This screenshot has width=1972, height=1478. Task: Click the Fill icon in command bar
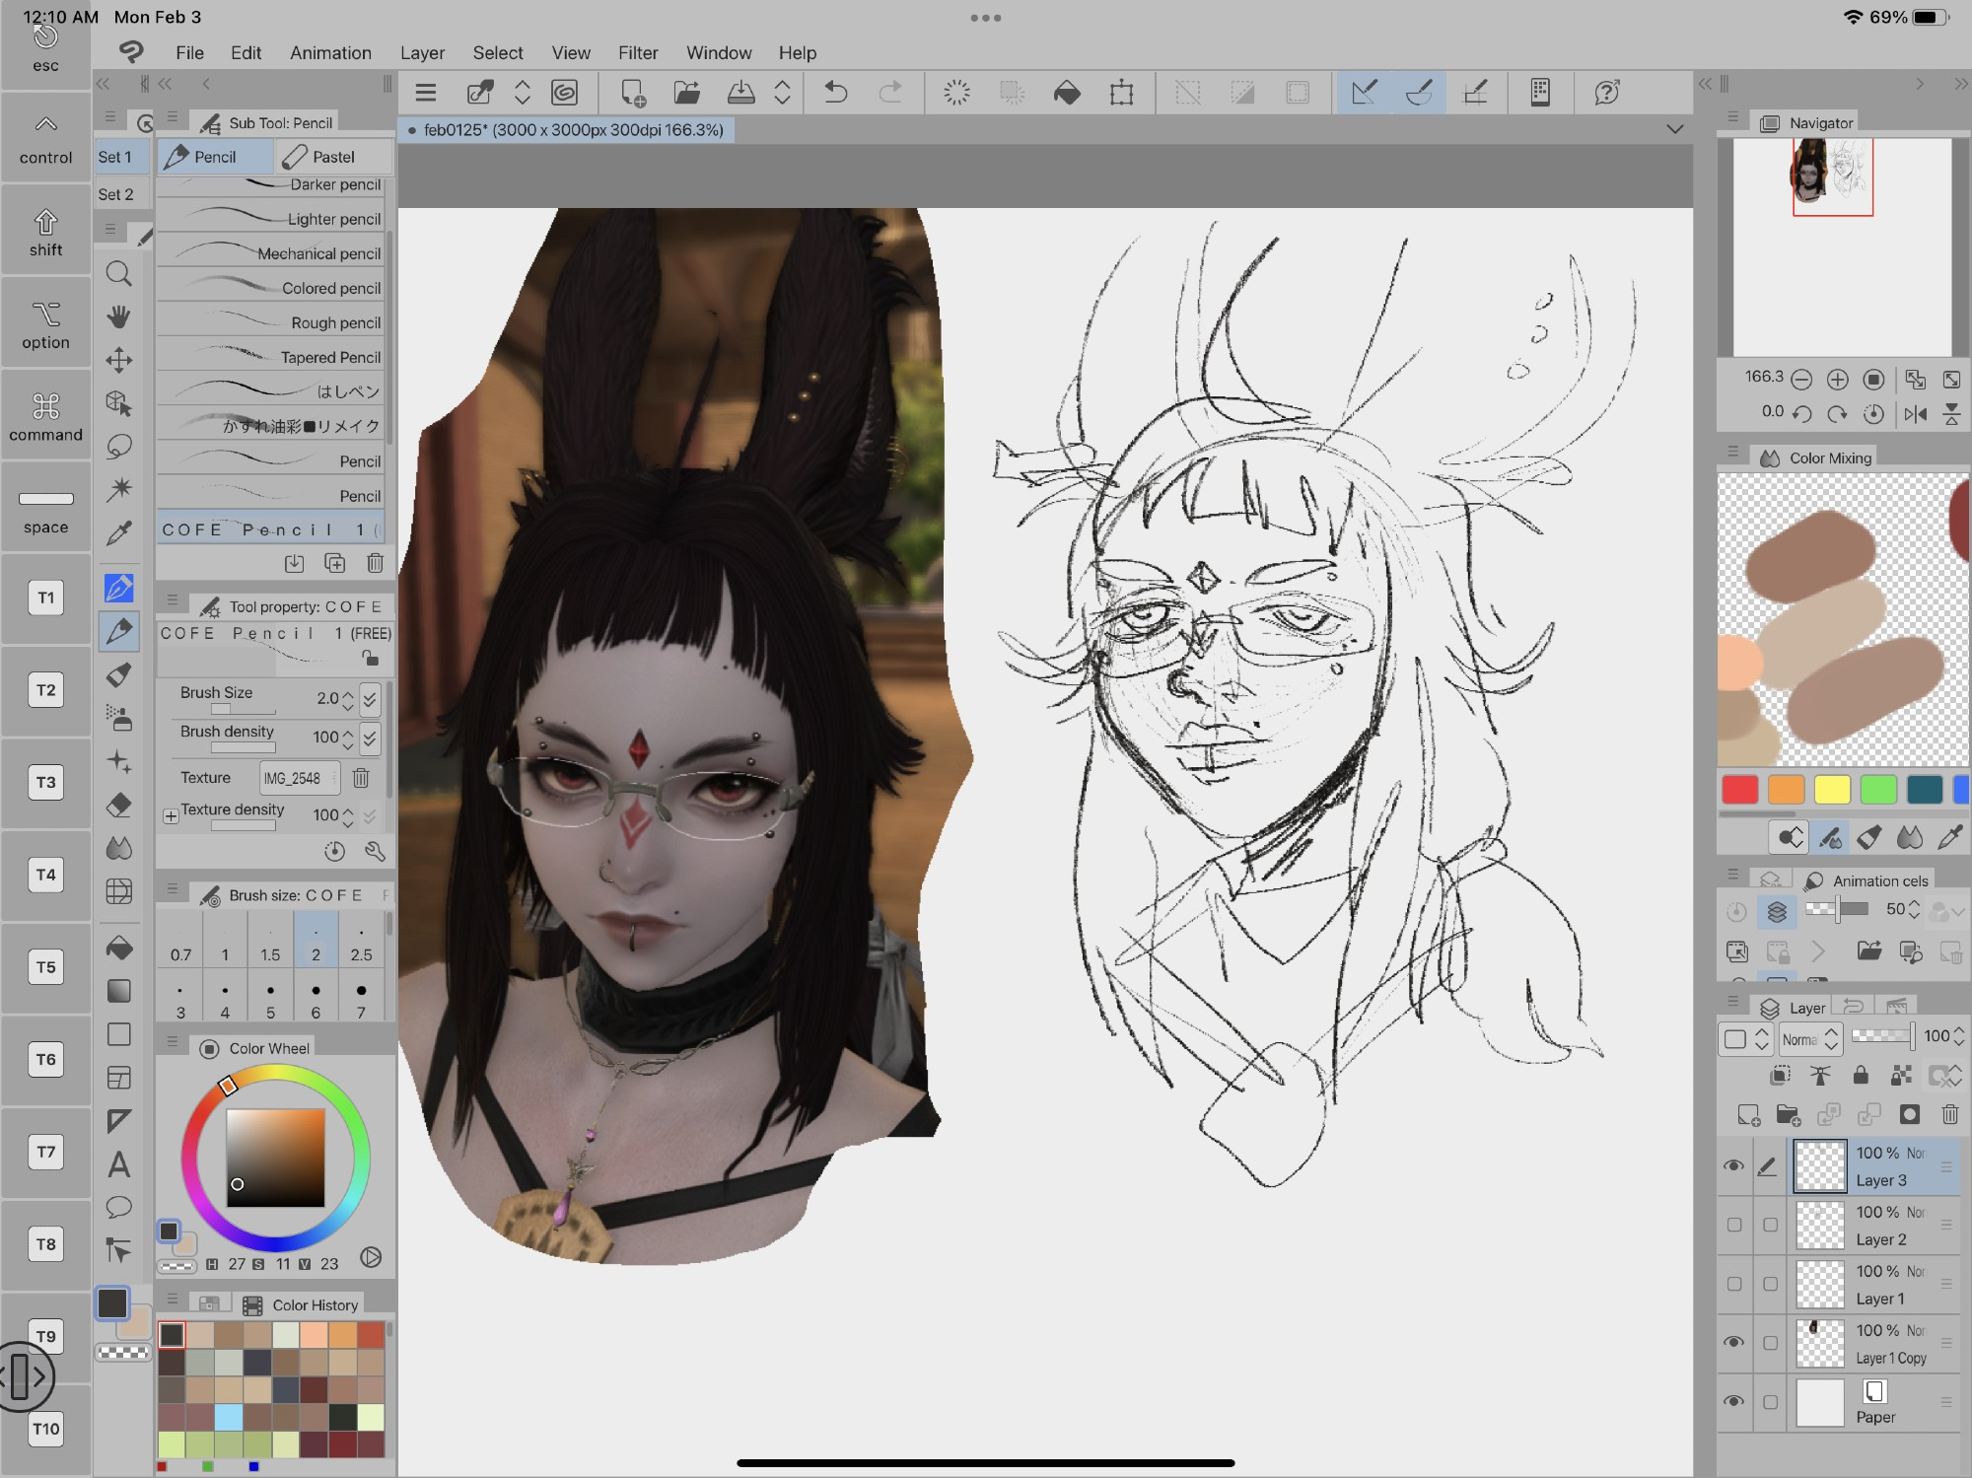pyautogui.click(x=1067, y=93)
